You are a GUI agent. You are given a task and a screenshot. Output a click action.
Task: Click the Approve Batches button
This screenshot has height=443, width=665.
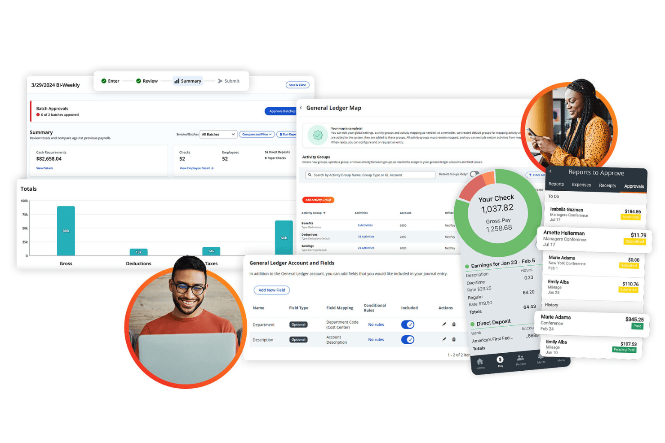click(x=281, y=111)
